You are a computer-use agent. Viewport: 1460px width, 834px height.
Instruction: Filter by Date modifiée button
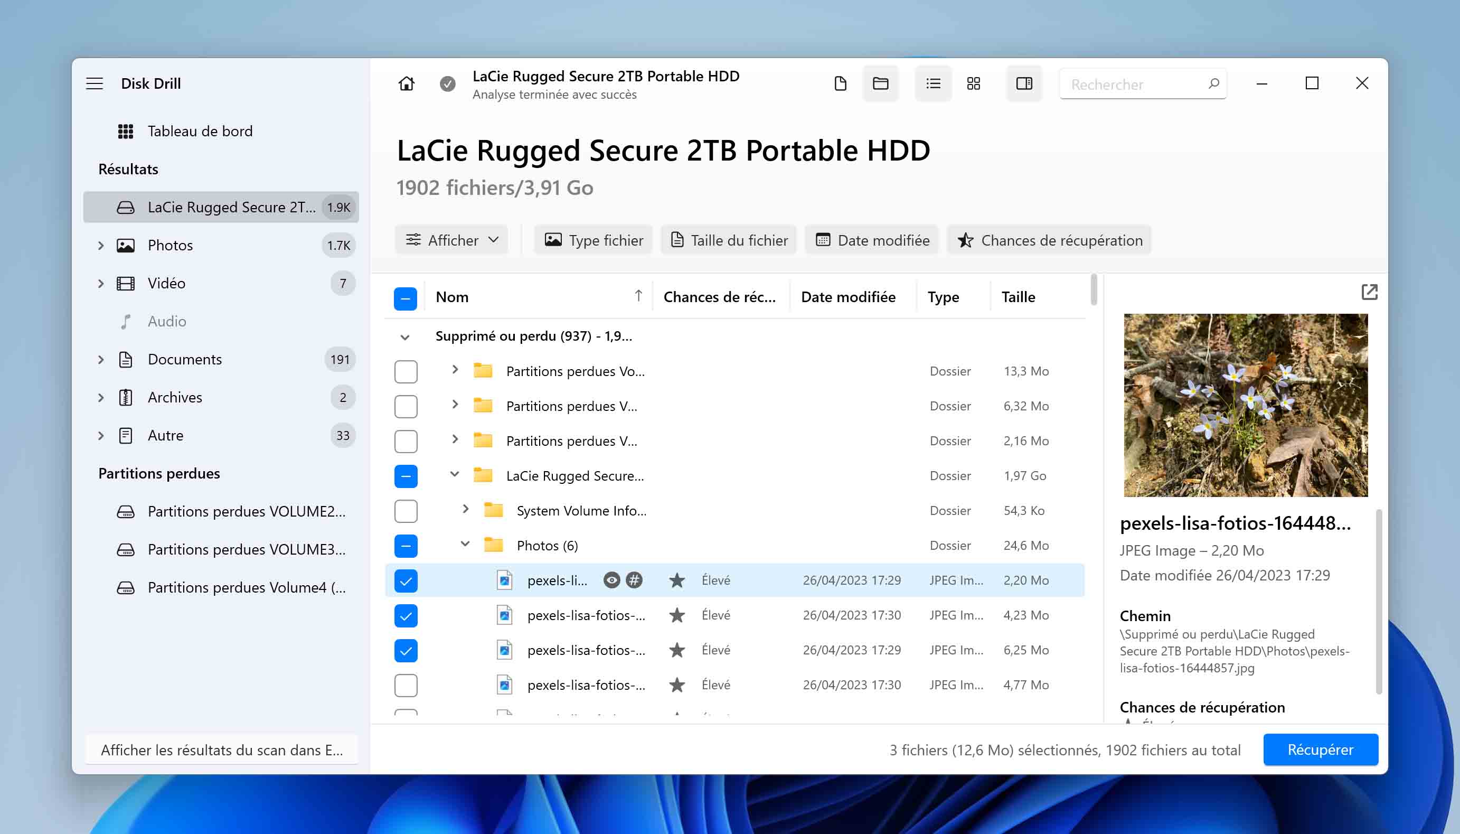[x=872, y=240]
